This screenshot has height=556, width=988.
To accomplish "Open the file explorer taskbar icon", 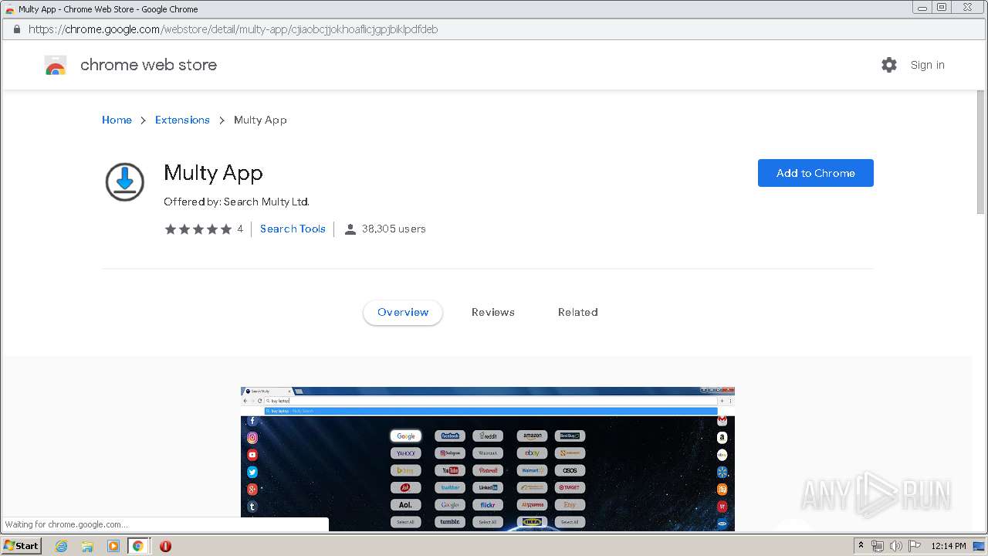I will pos(87,546).
